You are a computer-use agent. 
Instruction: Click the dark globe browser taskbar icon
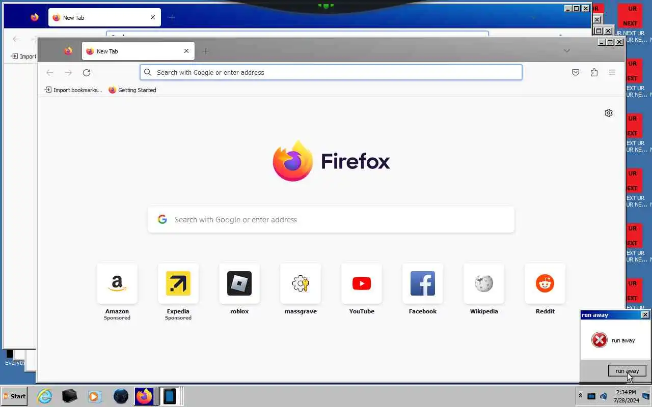[121, 396]
